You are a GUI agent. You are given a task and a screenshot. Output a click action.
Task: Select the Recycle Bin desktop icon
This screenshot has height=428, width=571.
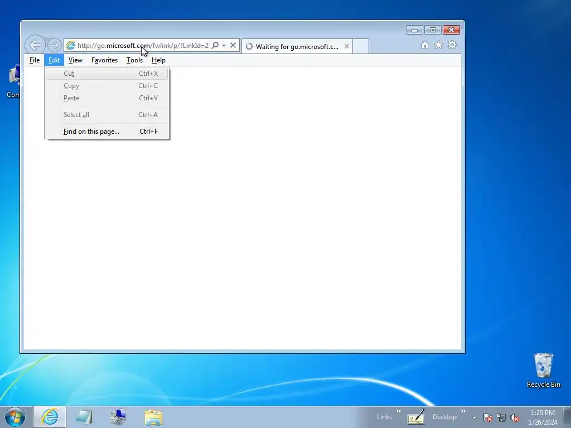tap(543, 371)
